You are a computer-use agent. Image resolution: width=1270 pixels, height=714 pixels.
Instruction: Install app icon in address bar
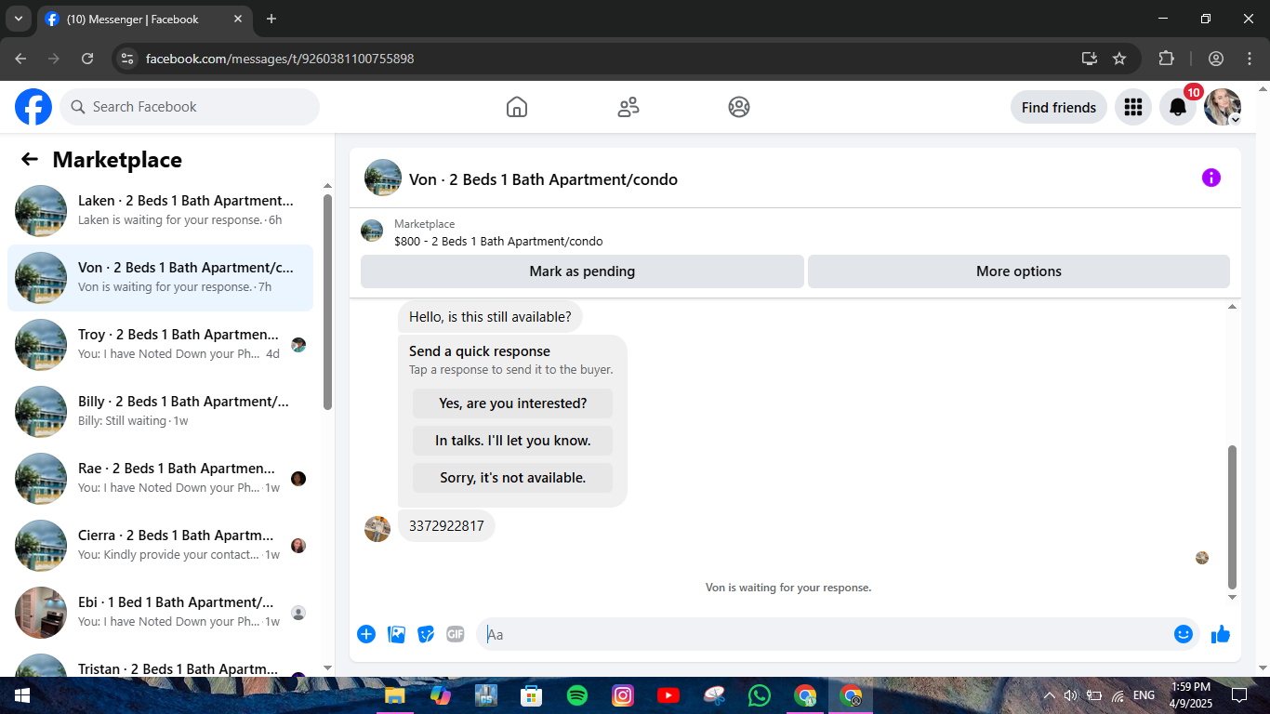[1090, 59]
